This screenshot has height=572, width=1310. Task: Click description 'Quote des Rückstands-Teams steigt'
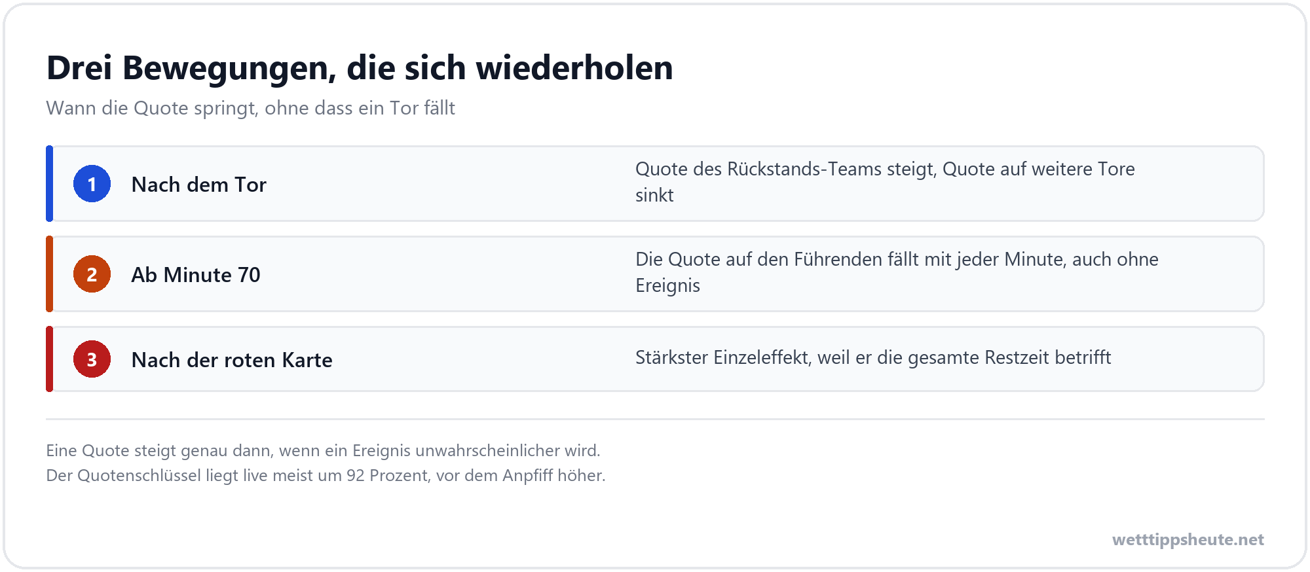point(885,182)
